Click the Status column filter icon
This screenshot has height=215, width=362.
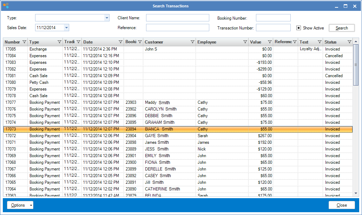pos(349,42)
